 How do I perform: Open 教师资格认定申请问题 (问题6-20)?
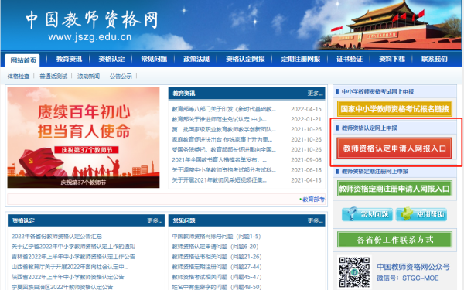(x=215, y=247)
